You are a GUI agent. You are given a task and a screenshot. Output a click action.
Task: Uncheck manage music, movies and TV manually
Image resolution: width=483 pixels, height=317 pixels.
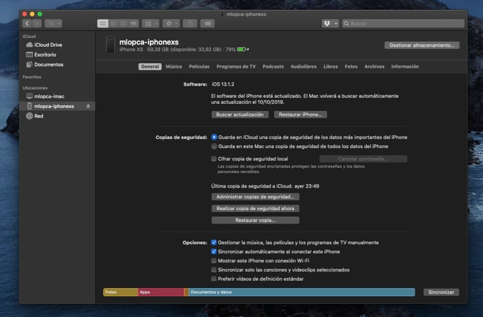[214, 242]
